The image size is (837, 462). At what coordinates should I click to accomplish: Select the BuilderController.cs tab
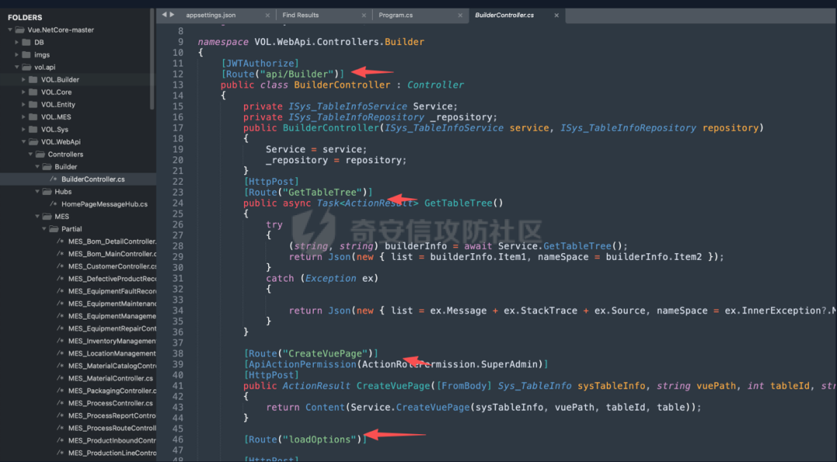[505, 15]
